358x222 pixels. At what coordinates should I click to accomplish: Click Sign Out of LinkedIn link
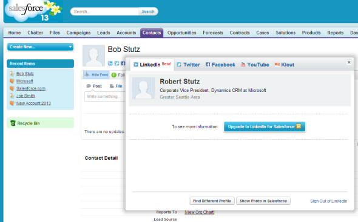pyautogui.click(x=328, y=201)
